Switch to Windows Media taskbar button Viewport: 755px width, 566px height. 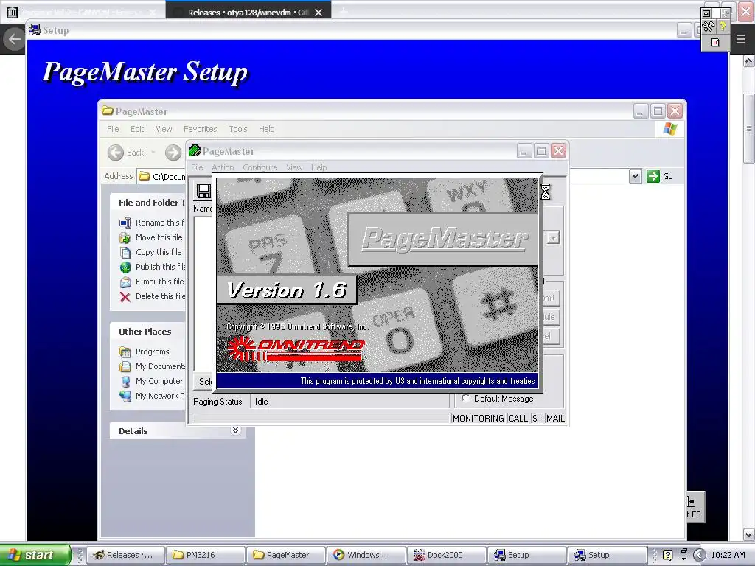[x=366, y=555]
